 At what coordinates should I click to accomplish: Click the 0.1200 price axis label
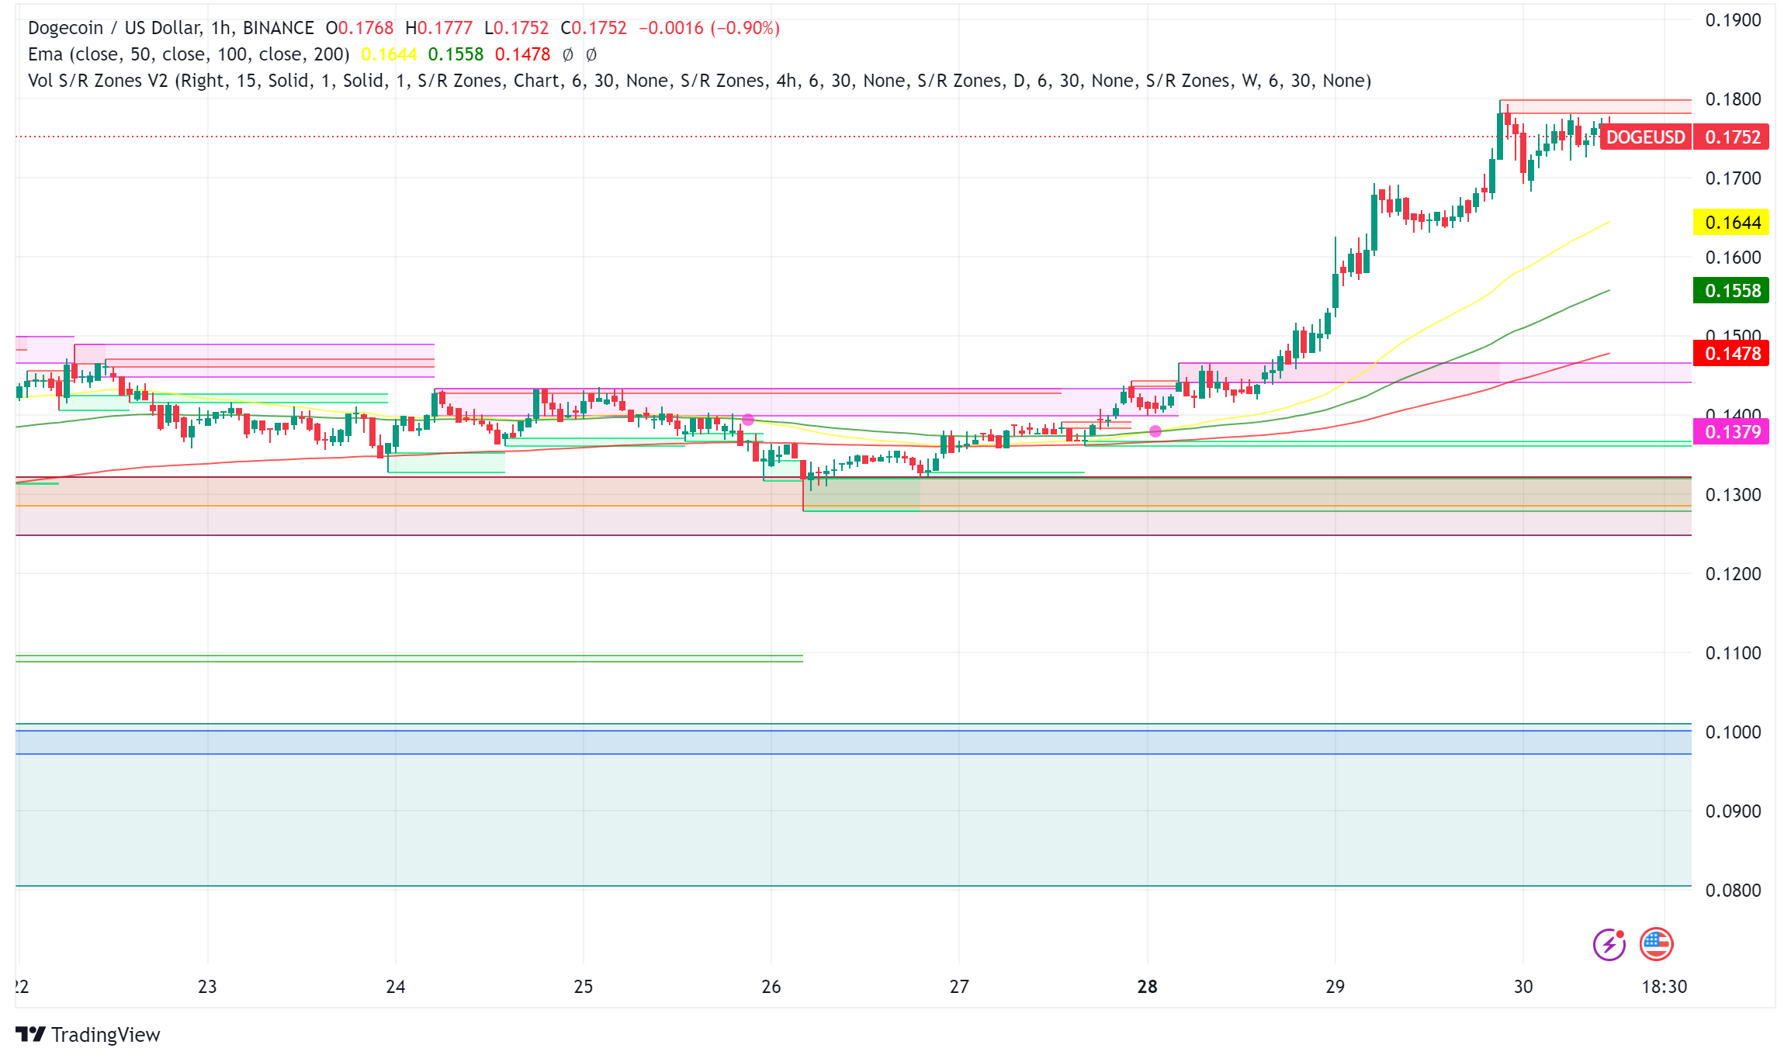[1733, 574]
